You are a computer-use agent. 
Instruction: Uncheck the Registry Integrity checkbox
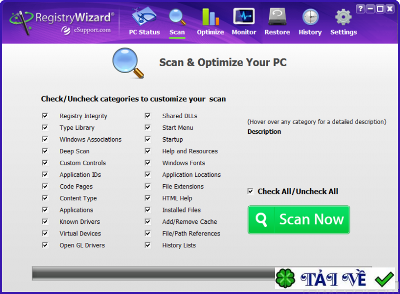tap(45, 116)
